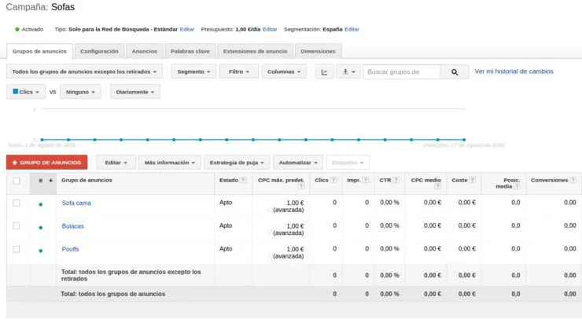Image resolution: width=582 pixels, height=326 pixels.
Task: Switch to Anuncios tab
Action: (145, 51)
